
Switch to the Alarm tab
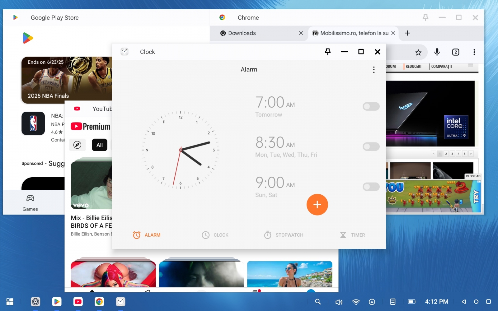[147, 235]
